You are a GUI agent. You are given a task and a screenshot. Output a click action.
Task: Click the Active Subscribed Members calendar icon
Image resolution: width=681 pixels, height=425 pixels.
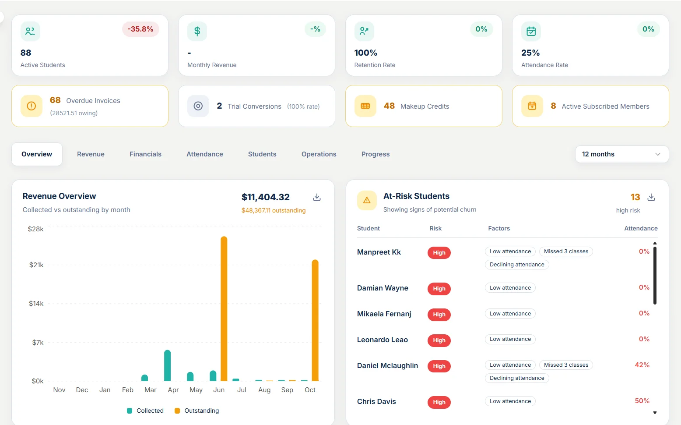pos(532,106)
